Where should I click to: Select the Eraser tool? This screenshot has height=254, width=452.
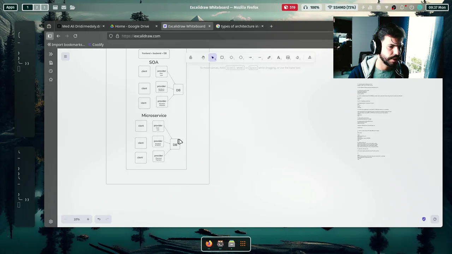pyautogui.click(x=297, y=58)
